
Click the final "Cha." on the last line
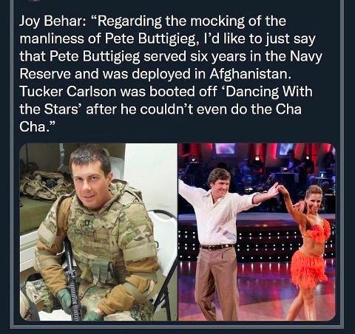pyautogui.click(x=36, y=126)
